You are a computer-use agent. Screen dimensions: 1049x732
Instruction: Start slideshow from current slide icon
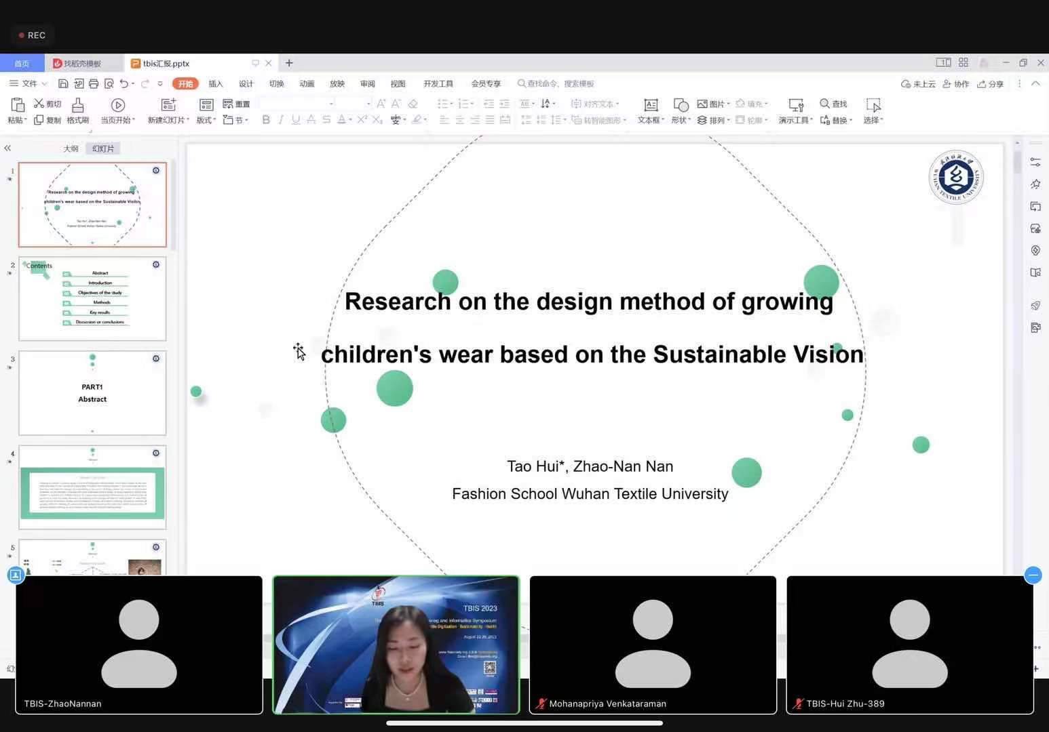point(117,105)
